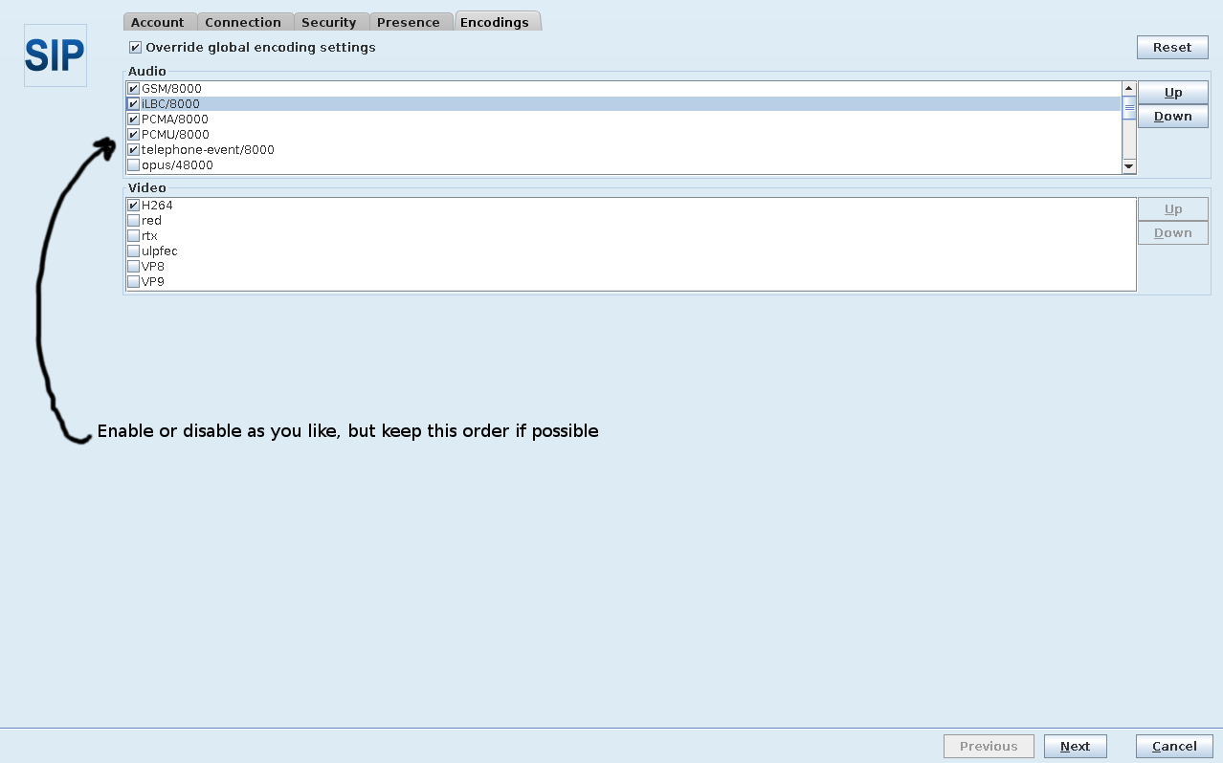Cancel the account setup dialog
Viewport: 1223px width, 763px height.
(1174, 747)
